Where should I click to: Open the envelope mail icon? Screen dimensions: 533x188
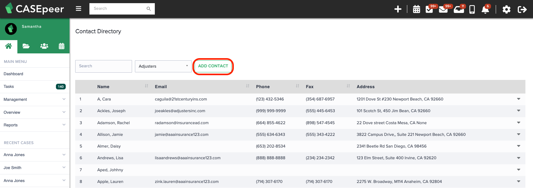pyautogui.click(x=443, y=9)
